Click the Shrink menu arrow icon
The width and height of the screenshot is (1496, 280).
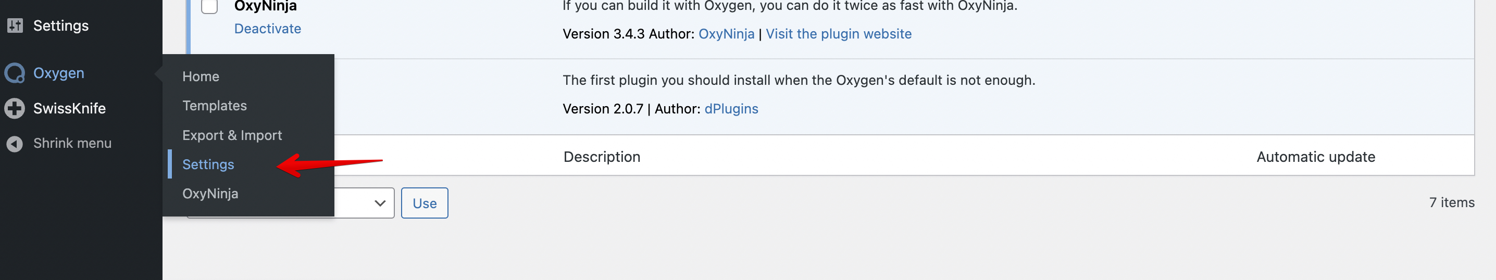click(x=15, y=144)
